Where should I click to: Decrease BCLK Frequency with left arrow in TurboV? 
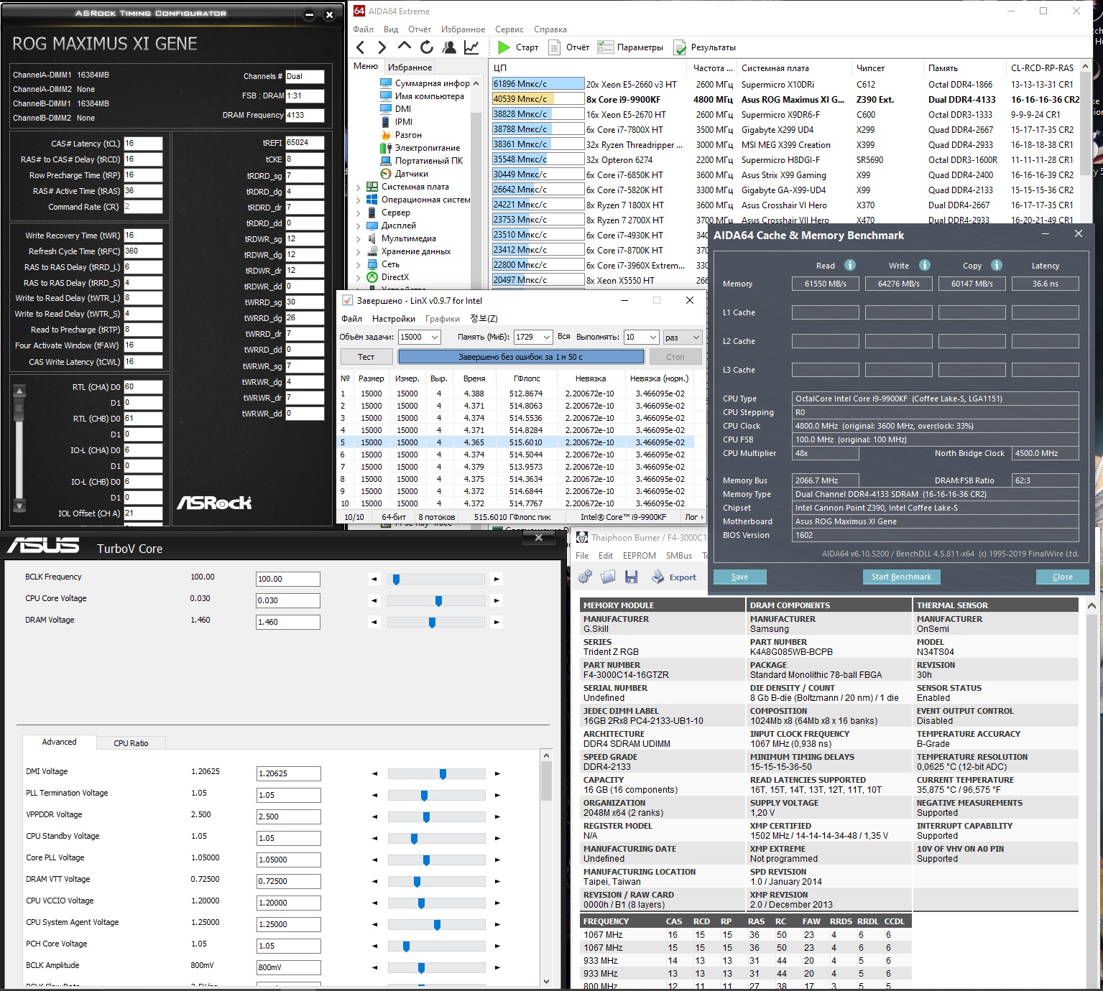[x=374, y=579]
